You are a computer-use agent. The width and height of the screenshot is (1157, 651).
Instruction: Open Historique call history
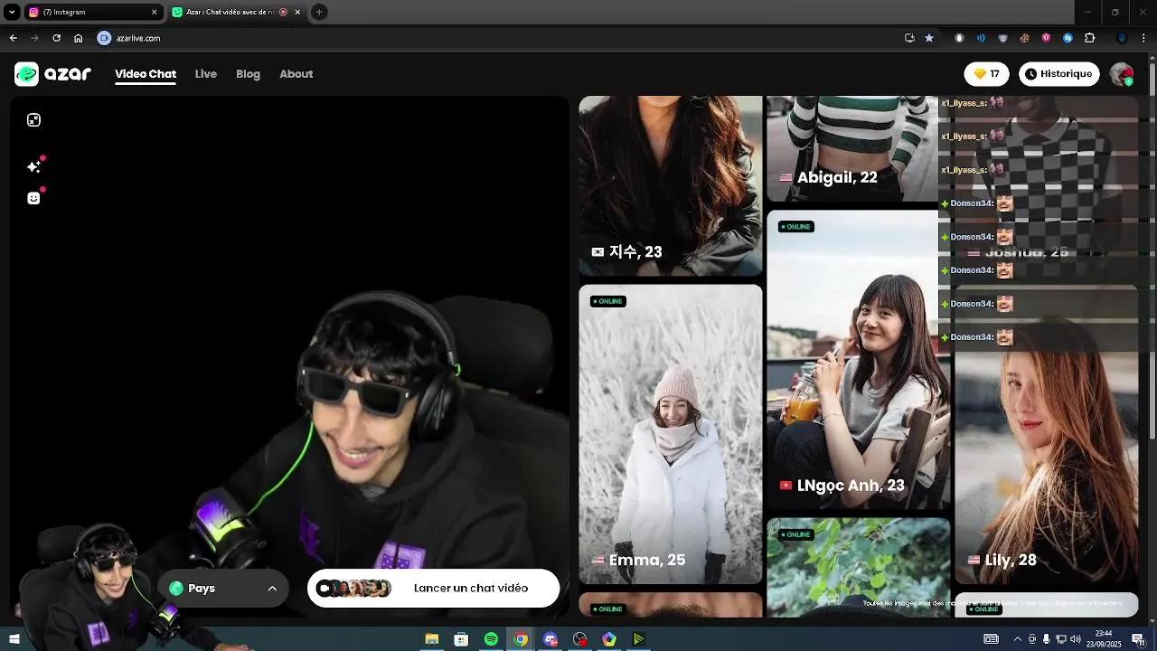click(1058, 74)
